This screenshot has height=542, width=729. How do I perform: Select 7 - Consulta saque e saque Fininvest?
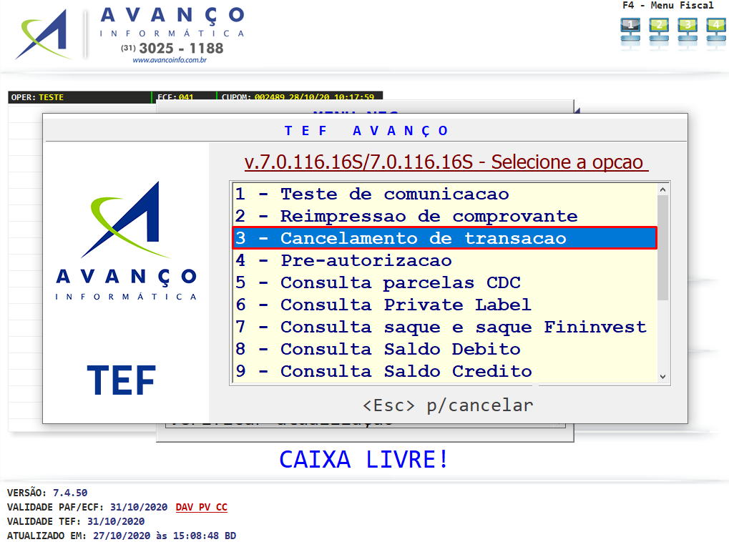(x=444, y=327)
